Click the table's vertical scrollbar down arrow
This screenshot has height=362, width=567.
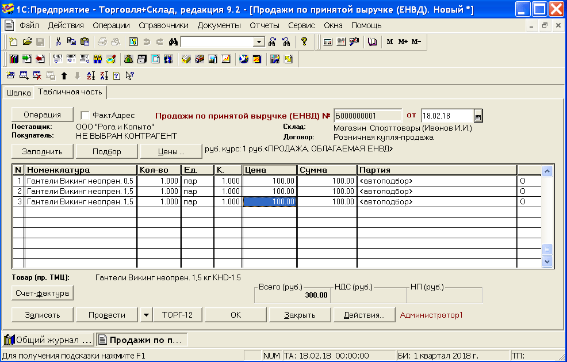click(547, 262)
